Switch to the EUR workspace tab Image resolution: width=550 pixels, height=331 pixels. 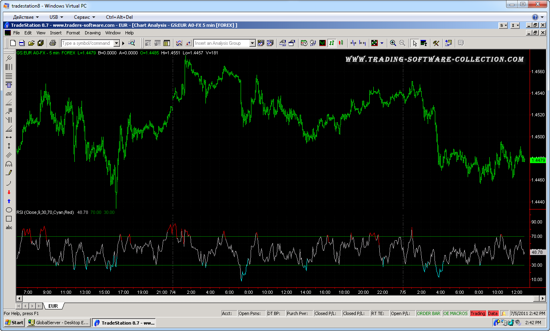tap(53, 306)
